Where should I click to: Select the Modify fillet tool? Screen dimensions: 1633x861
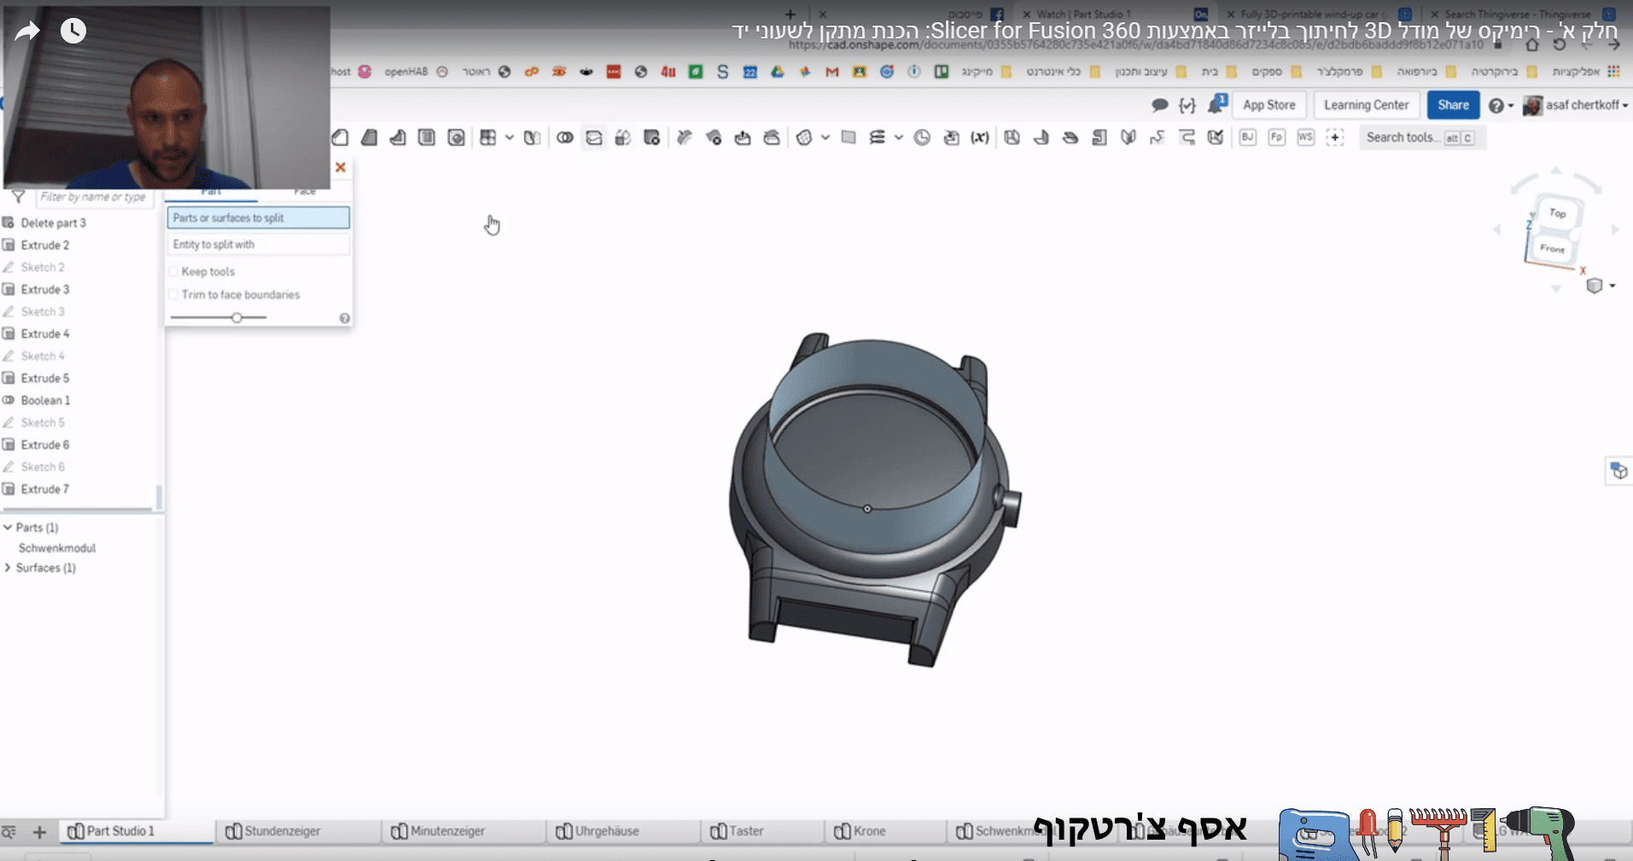tap(685, 137)
